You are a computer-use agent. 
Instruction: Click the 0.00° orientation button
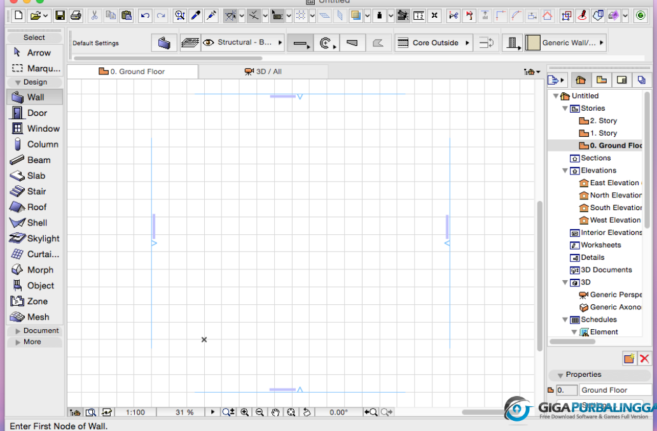pyautogui.click(x=338, y=412)
